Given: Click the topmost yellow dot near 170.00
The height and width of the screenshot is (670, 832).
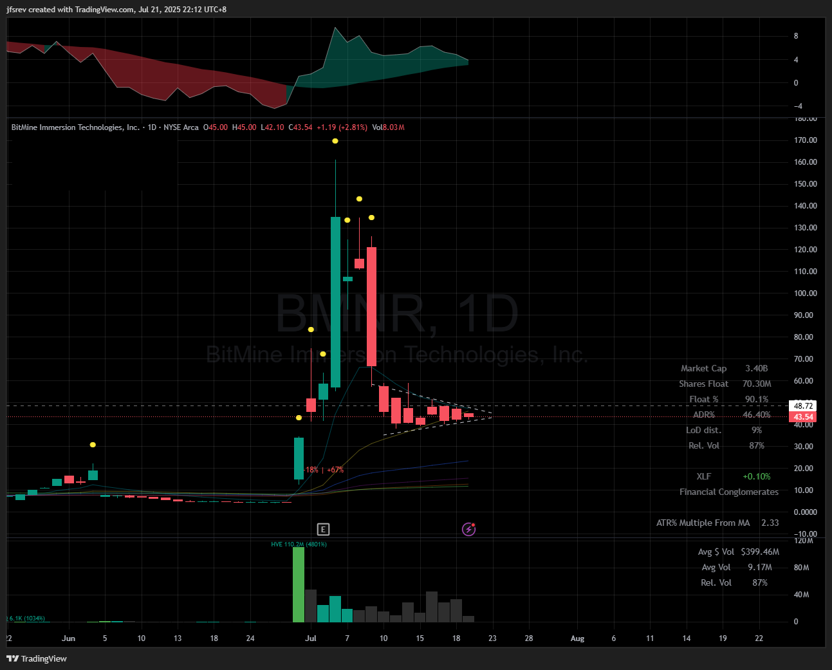Looking at the screenshot, I should point(335,141).
